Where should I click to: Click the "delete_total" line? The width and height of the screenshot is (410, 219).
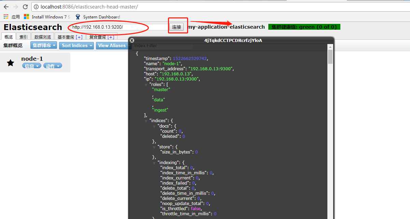click(x=178, y=188)
